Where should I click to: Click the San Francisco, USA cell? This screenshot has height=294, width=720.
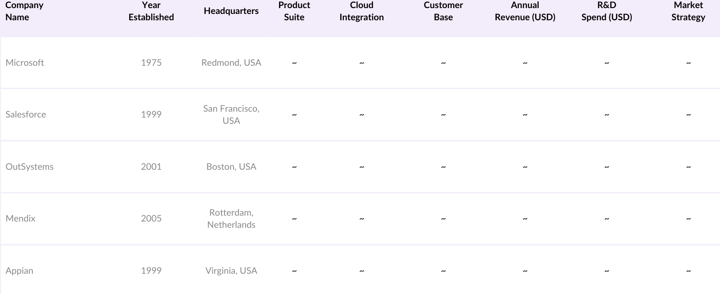[231, 114]
